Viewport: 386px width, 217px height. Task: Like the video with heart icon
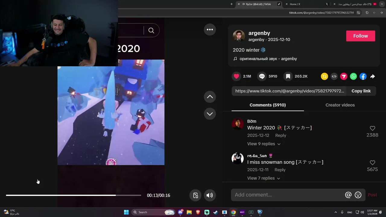point(236,76)
